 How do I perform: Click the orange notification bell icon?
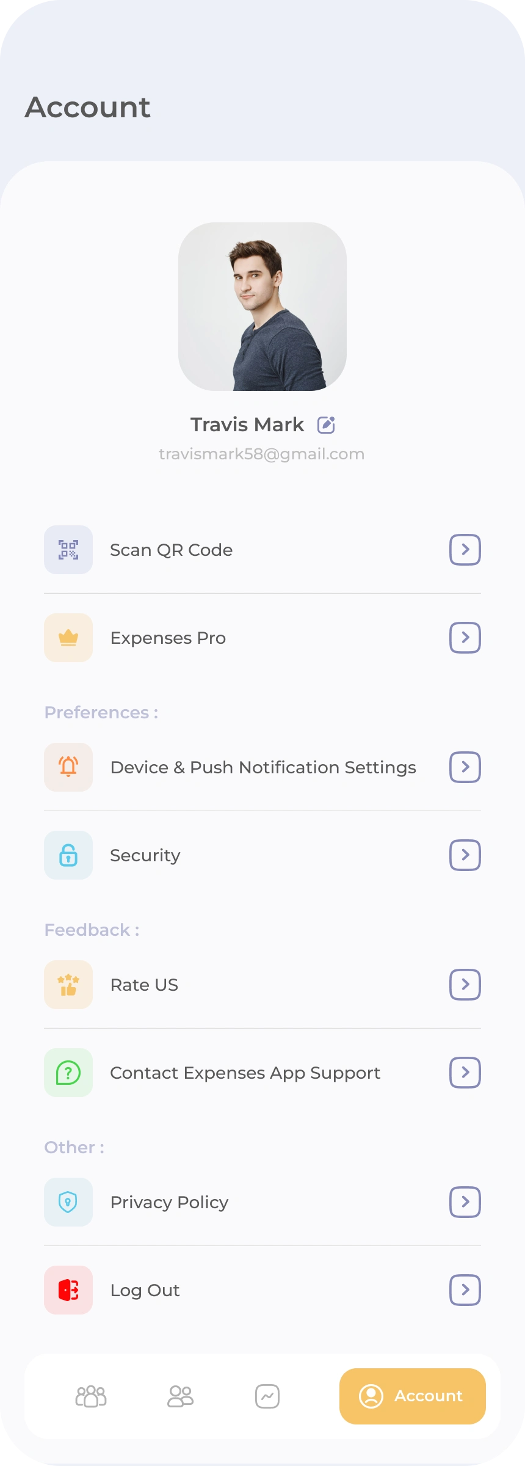pos(68,767)
